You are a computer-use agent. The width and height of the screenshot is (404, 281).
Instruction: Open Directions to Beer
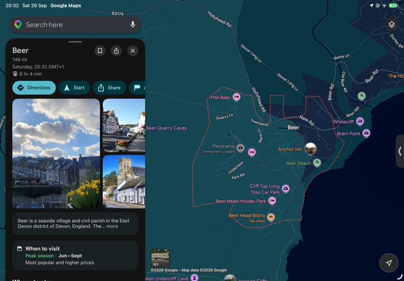tap(34, 87)
